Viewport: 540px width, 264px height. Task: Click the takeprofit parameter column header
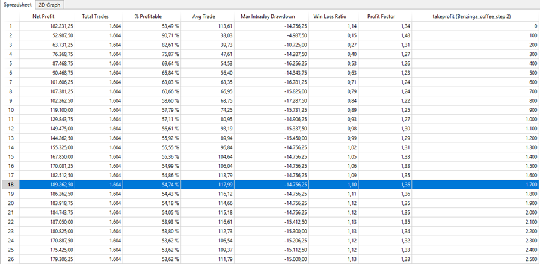471,17
